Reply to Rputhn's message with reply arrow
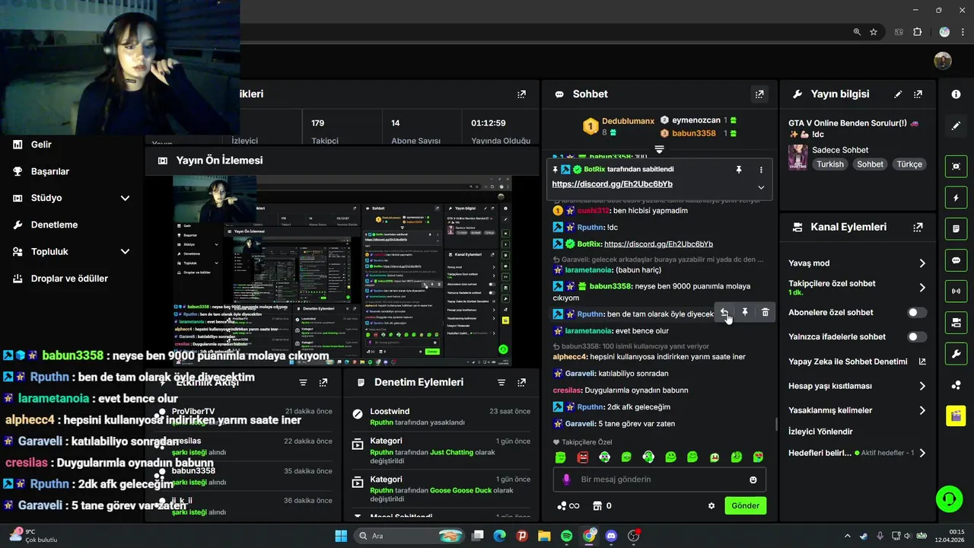Screen dimensions: 974x548 [724, 313]
